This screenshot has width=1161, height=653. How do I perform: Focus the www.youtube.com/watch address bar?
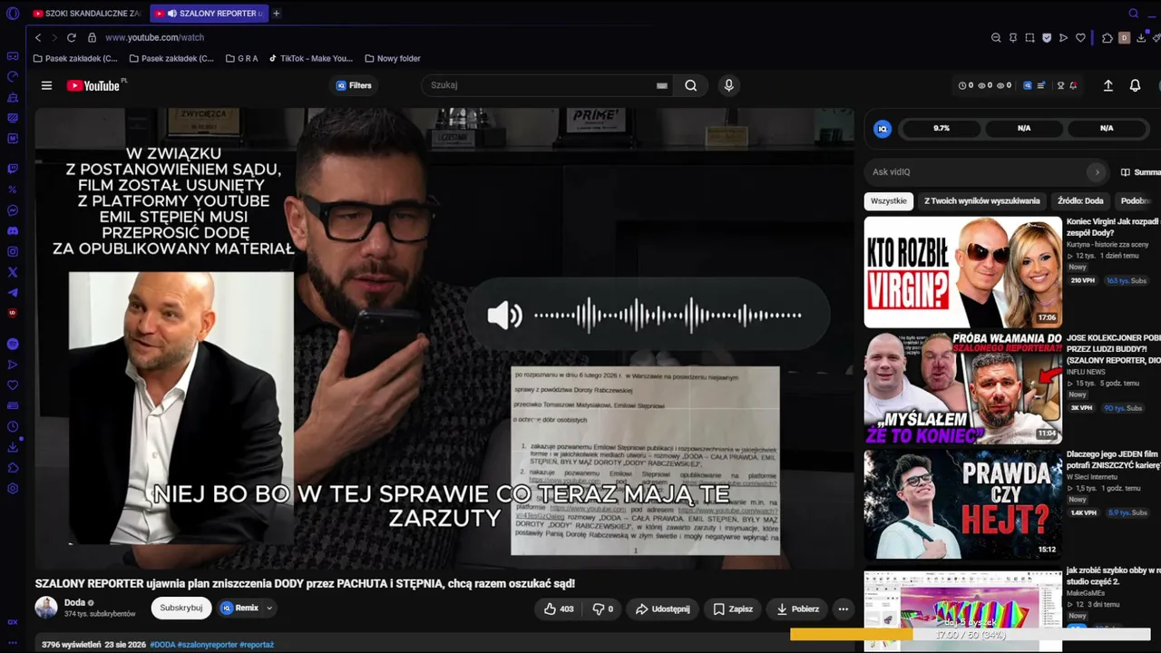click(154, 37)
